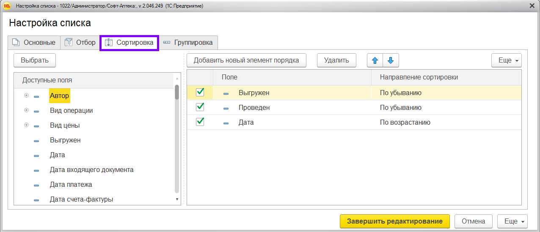This screenshot has width=540, height=232.
Task: Click the field icon beside Дата счета-фактуры
Action: coord(36,200)
